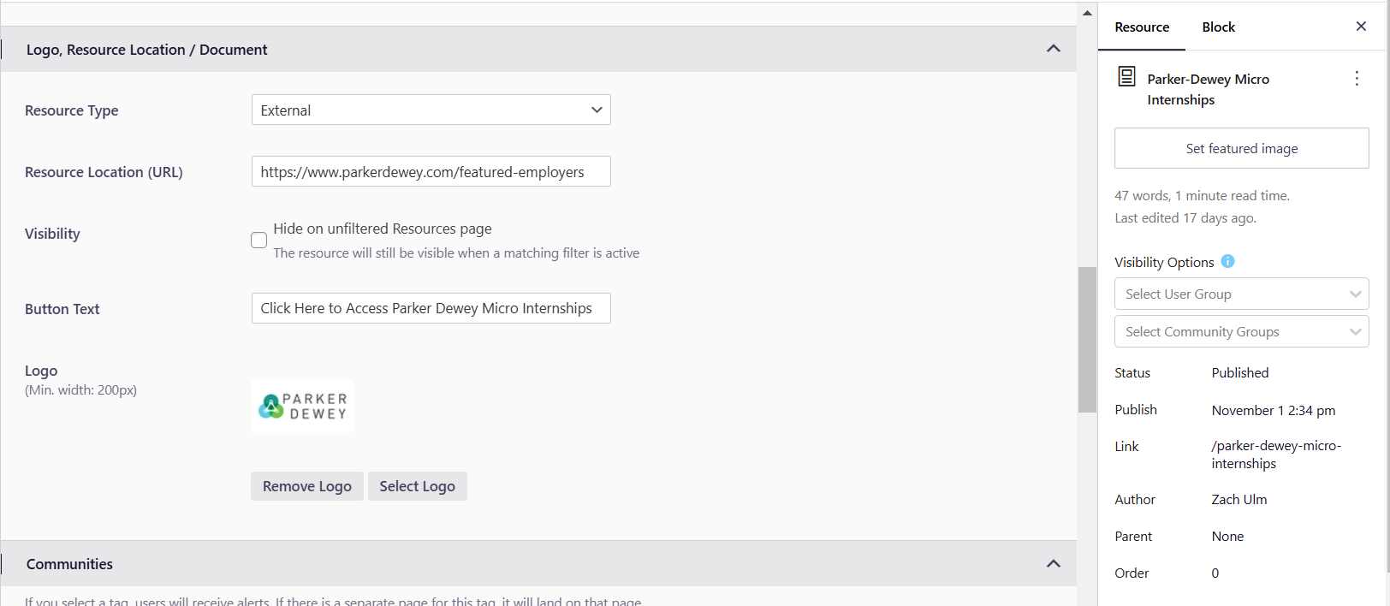The height and width of the screenshot is (606, 1390).
Task: Click the Select Logo button
Action: coord(417,486)
